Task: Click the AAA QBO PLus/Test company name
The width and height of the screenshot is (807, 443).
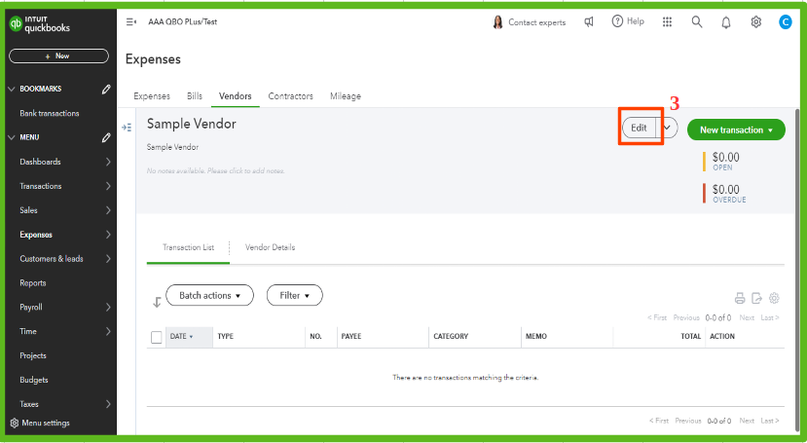Action: pos(183,22)
